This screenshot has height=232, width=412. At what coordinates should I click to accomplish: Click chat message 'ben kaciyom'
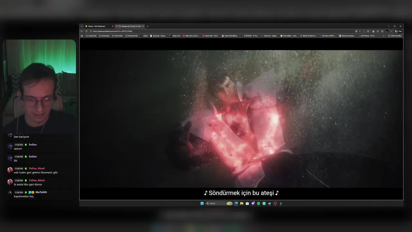pos(22,137)
